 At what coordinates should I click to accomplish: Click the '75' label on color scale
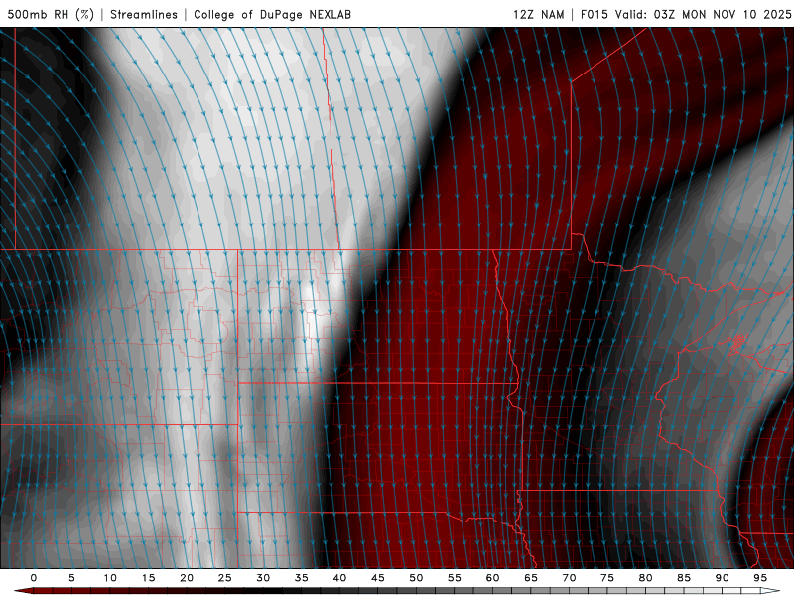[607, 578]
